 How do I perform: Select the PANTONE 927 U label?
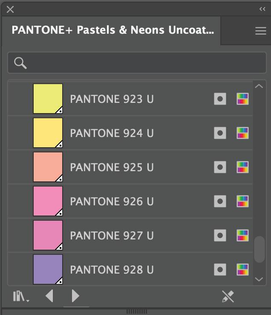click(112, 236)
